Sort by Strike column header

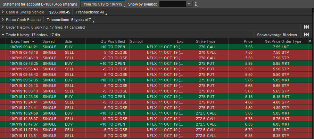[195, 41]
